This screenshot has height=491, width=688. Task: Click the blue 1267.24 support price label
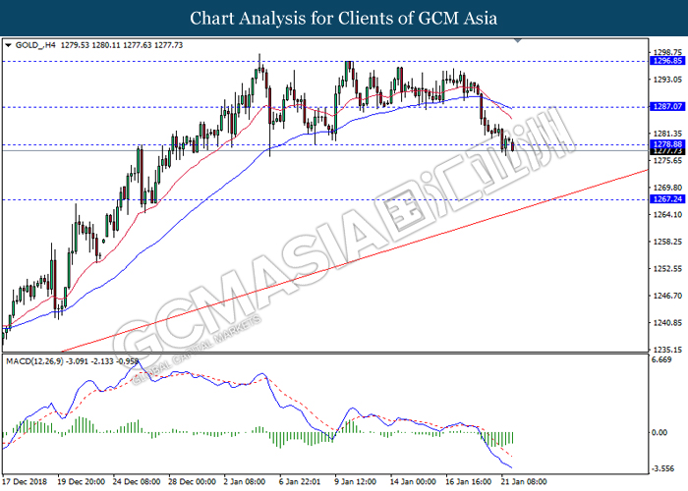(x=667, y=199)
